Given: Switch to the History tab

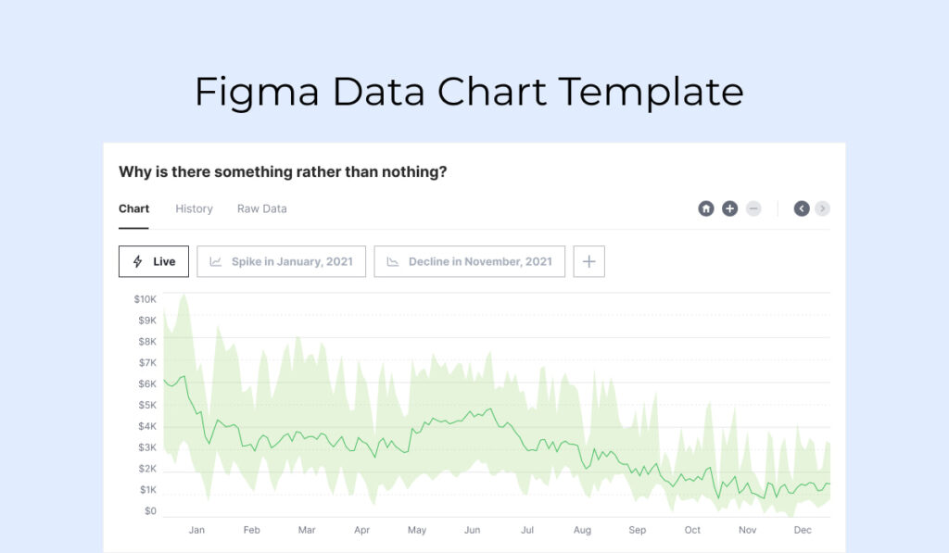Looking at the screenshot, I should coord(194,208).
